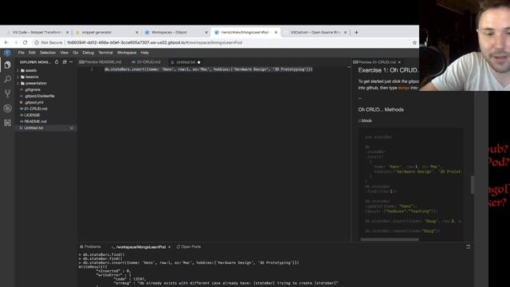The width and height of the screenshot is (510, 287).
Task: Click the "Oh CRUD... Methods" heading text
Action: tap(381, 110)
